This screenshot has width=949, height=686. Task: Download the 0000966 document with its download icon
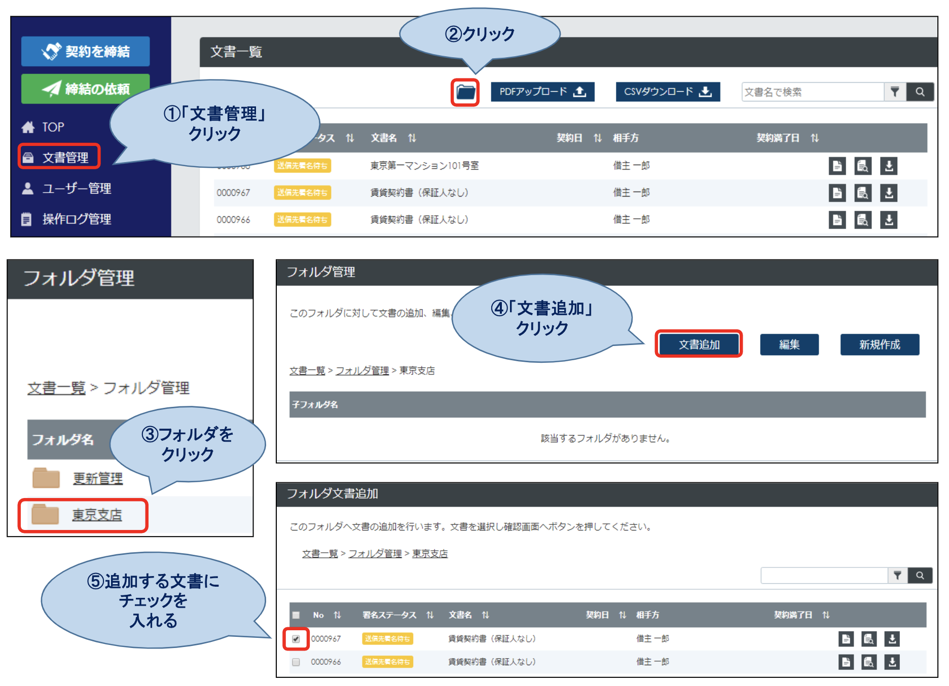[888, 219]
